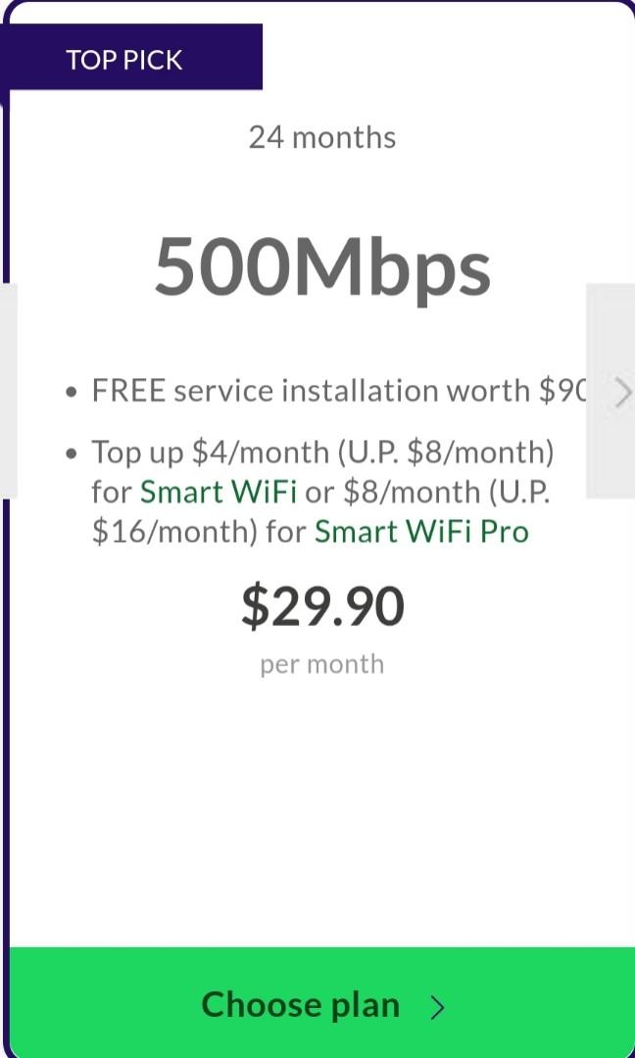Viewport: 635px width, 1058px height.
Task: Click the 500Mbps speed heading
Action: (321, 263)
